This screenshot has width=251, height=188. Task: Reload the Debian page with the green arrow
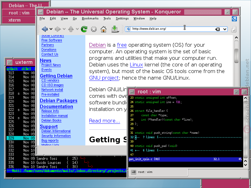click(84, 29)
